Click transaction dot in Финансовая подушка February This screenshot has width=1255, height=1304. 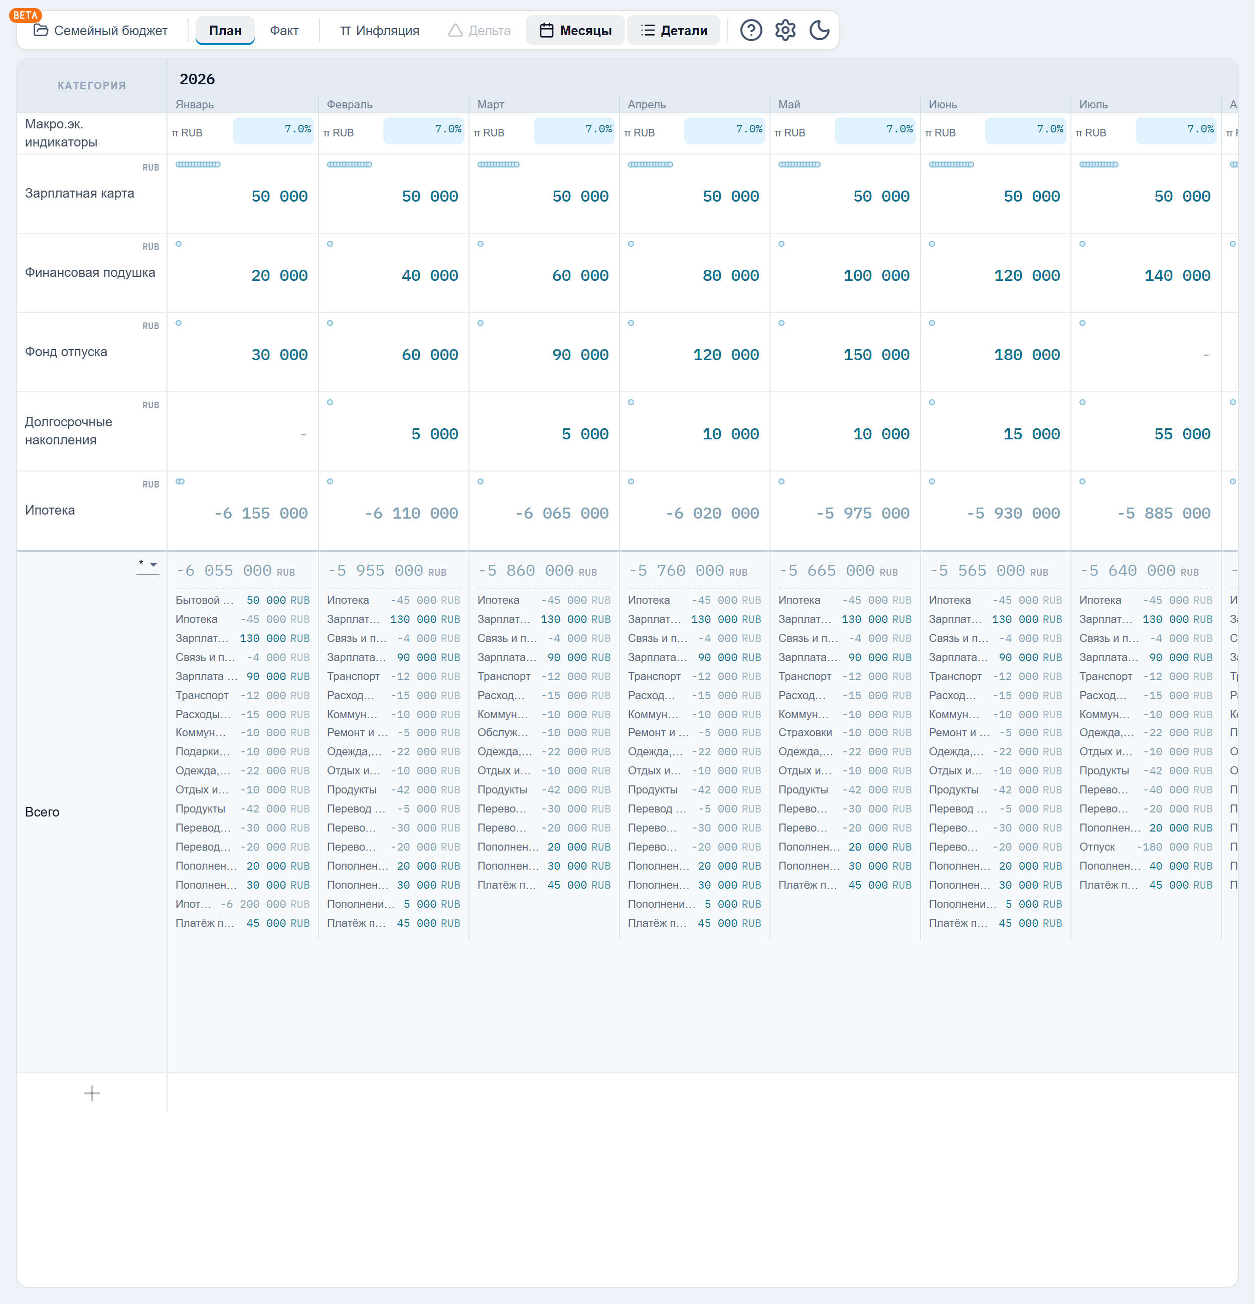click(330, 244)
